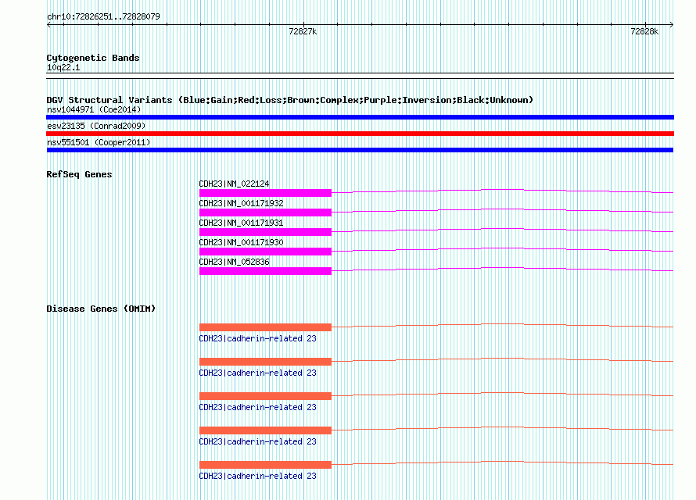Screen dimensions: 696x500
Task: Click the CDH23|NM_001171932 transcript label
Action: click(241, 203)
